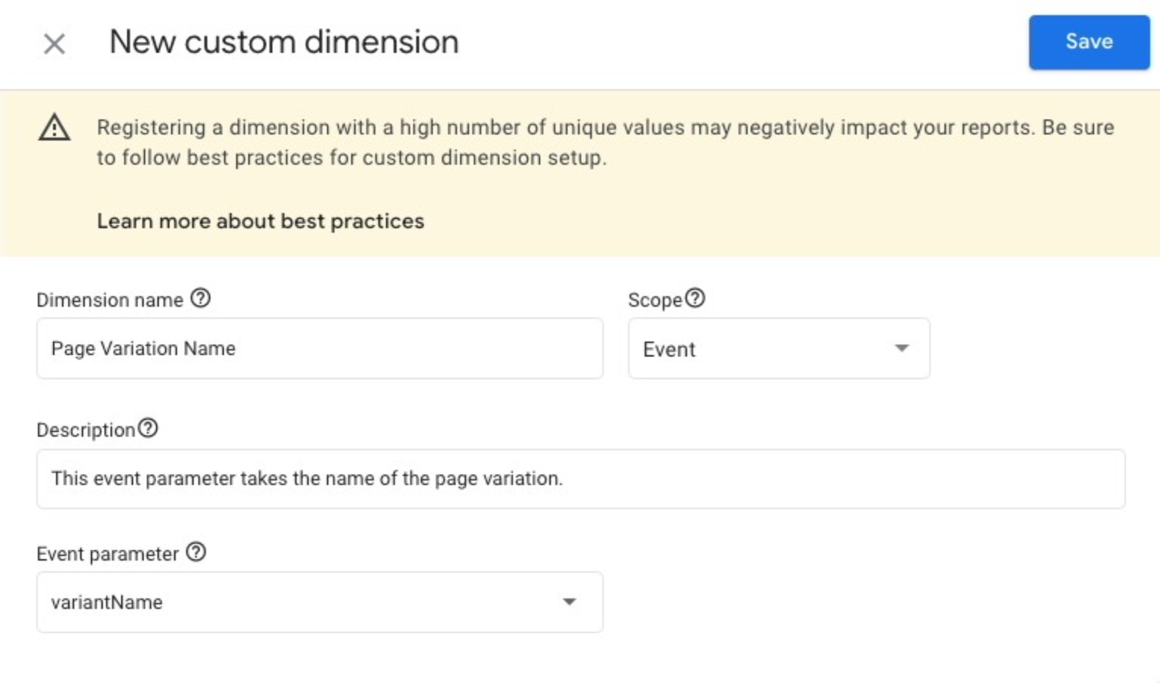Image resolution: width=1160 pixels, height=683 pixels.
Task: Open the Event parameter dropdown variantName
Action: pos(320,602)
